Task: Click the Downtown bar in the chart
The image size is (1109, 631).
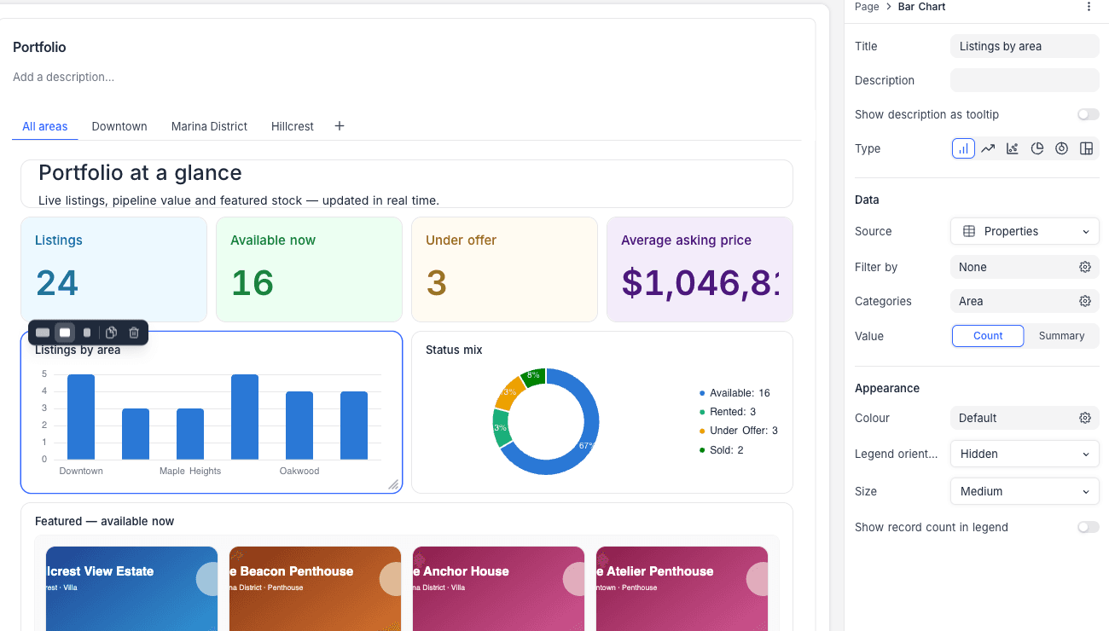Action: coord(81,417)
